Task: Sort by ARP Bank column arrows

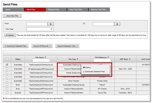Action: [x=130, y=59]
